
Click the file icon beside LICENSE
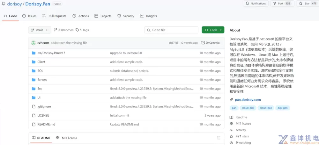34,115
